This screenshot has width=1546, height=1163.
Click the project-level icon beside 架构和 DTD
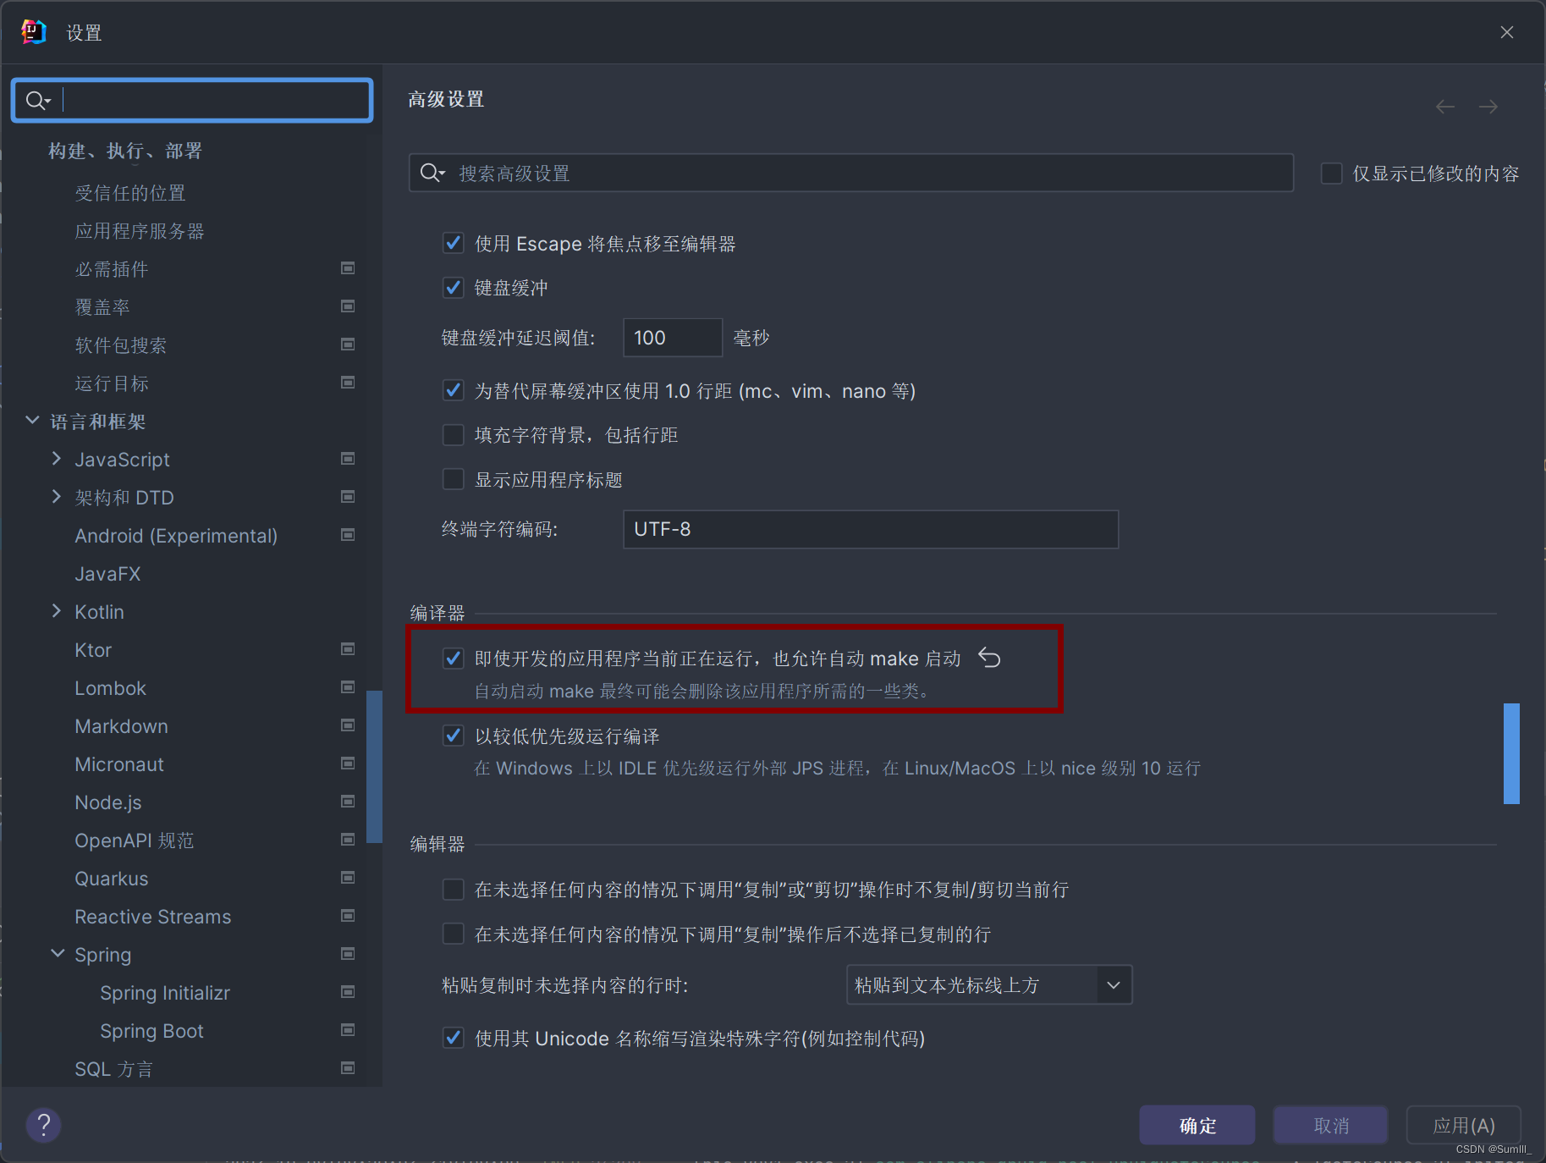click(348, 497)
